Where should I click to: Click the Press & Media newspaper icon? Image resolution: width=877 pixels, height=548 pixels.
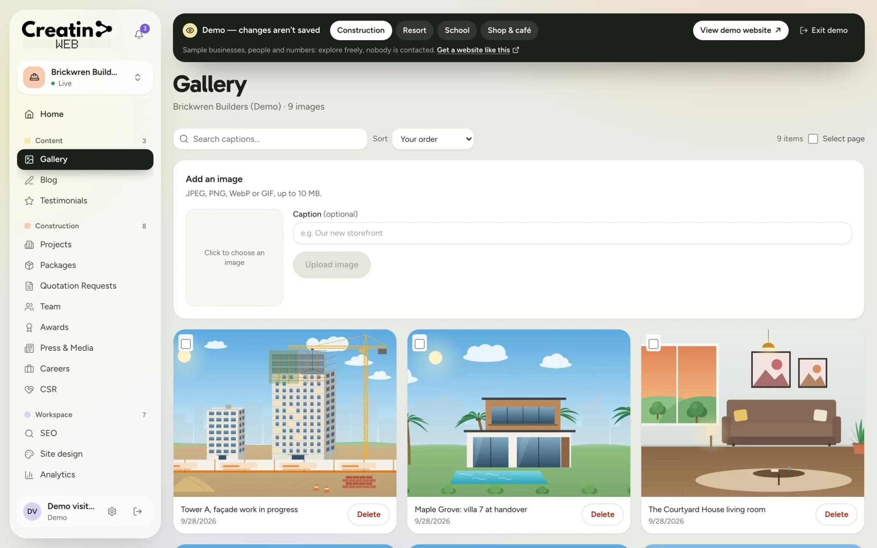tap(29, 348)
